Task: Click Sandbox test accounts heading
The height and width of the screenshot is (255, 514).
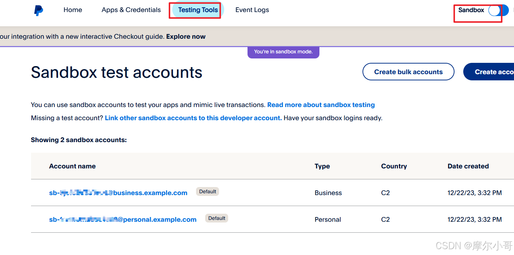Action: tap(116, 72)
